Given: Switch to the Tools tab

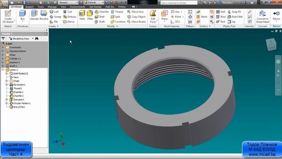Looking at the screenshot, I should (41, 7).
